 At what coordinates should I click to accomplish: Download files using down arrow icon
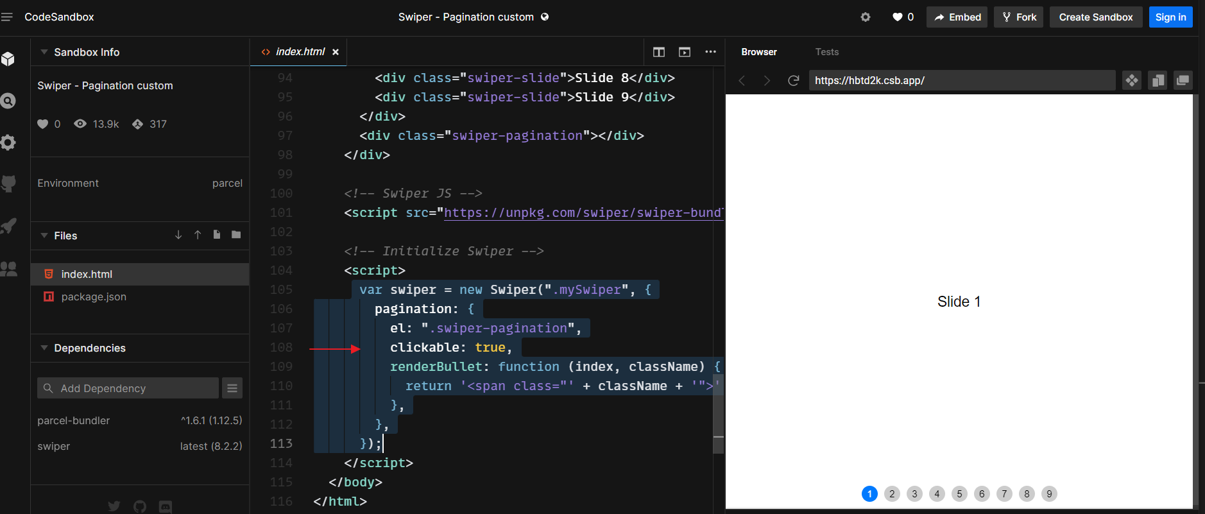[178, 235]
